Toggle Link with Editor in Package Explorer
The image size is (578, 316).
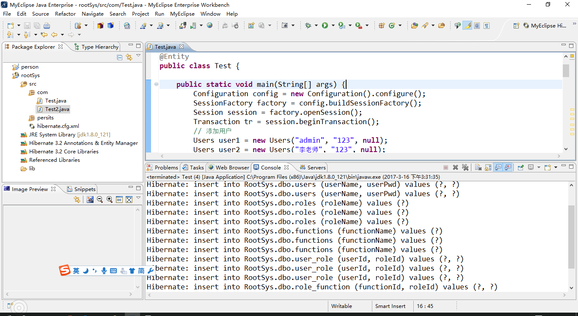point(129,57)
